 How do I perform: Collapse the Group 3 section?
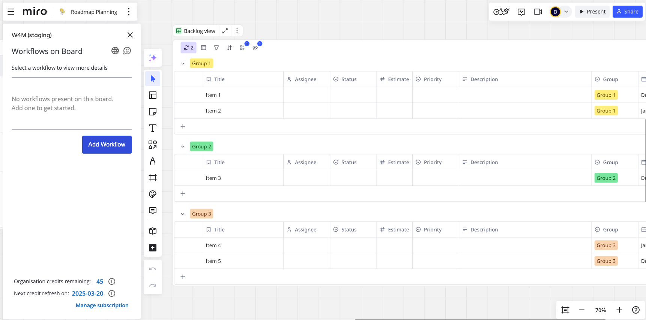[183, 214]
